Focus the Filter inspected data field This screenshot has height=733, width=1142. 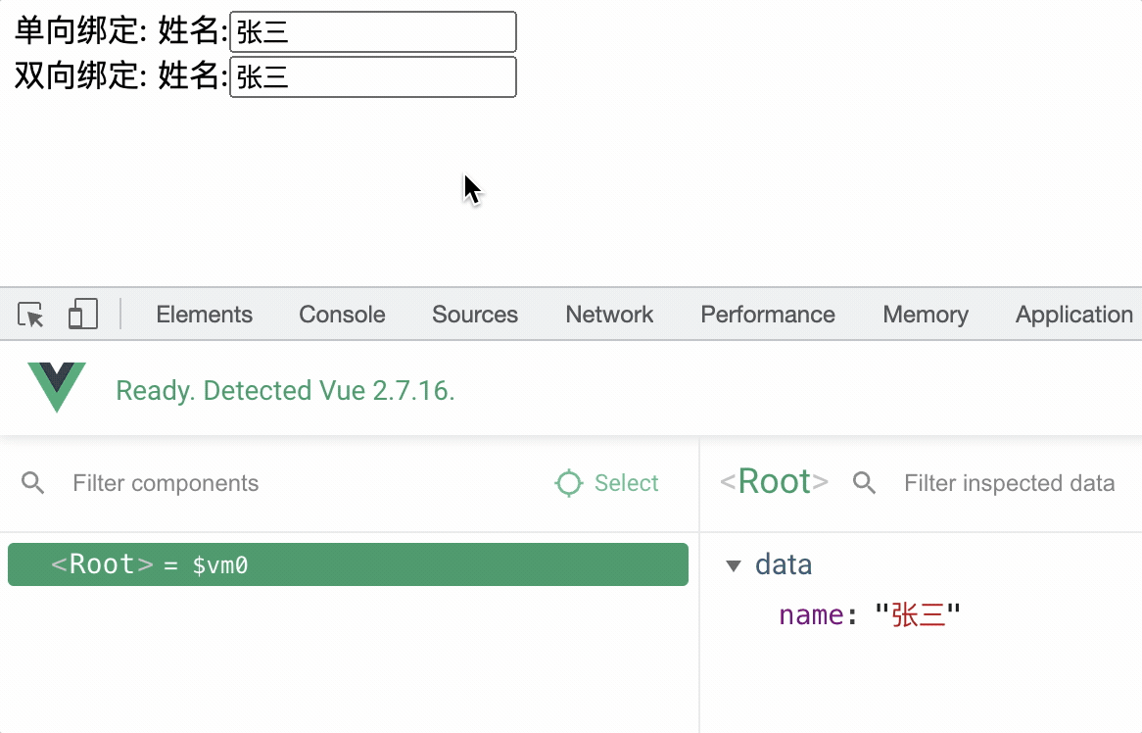click(1009, 483)
